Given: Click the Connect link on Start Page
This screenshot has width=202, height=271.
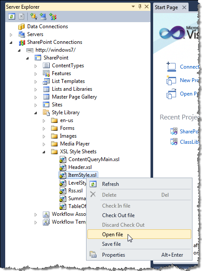Looking at the screenshot, I should 189,67.
